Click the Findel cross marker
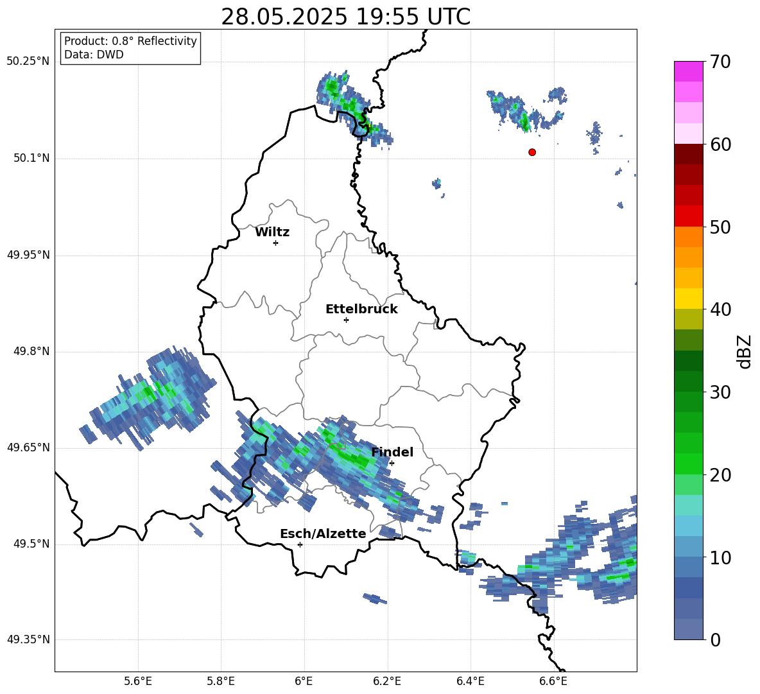This screenshot has width=760, height=694. click(x=392, y=463)
